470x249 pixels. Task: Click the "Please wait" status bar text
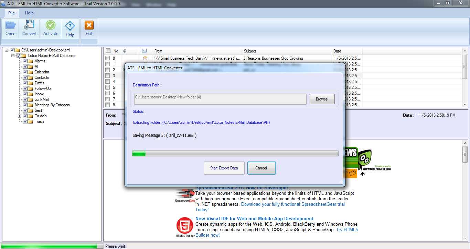point(115,246)
